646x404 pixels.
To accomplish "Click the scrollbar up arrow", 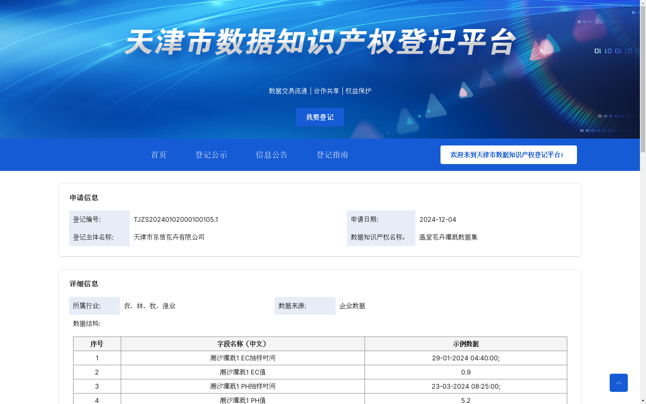I will [x=643, y=2].
